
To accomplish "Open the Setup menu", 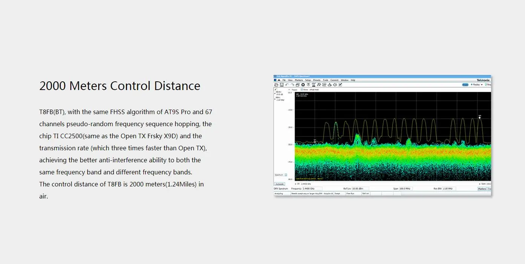I will click(308, 80).
